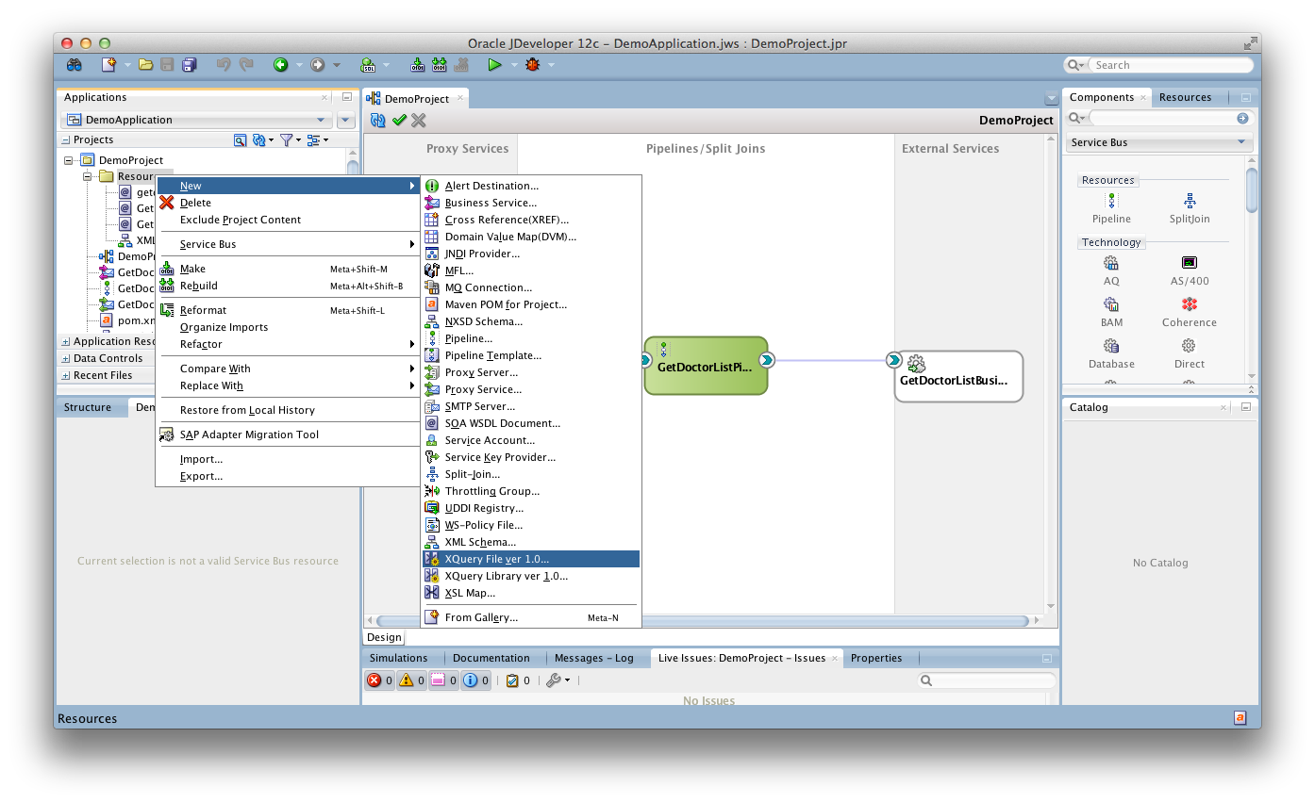This screenshot has height=803, width=1315.
Task: Toggle the warnings filter in Live Issues bar
Action: 410,680
